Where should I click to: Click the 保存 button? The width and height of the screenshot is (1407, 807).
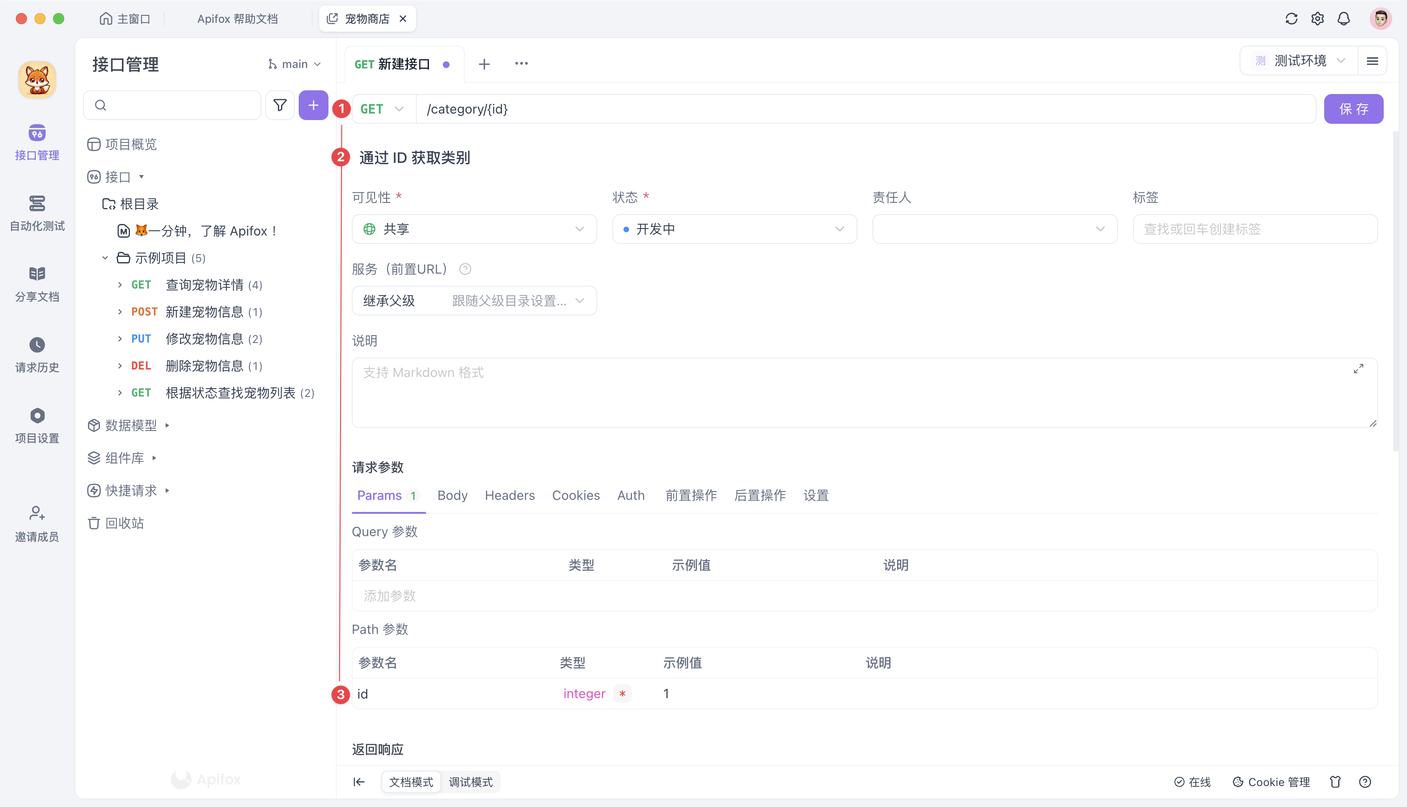[x=1353, y=108]
